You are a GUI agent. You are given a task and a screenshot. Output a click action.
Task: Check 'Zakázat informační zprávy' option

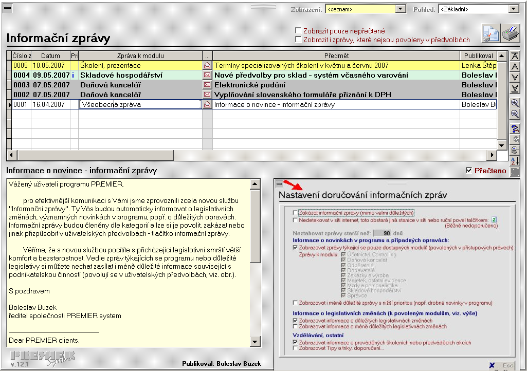pyautogui.click(x=295, y=213)
